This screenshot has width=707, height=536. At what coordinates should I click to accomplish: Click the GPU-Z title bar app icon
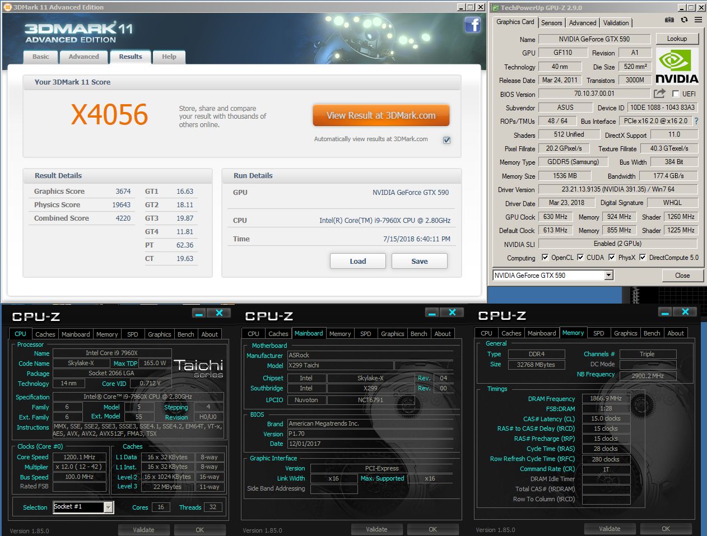tap(495, 7)
